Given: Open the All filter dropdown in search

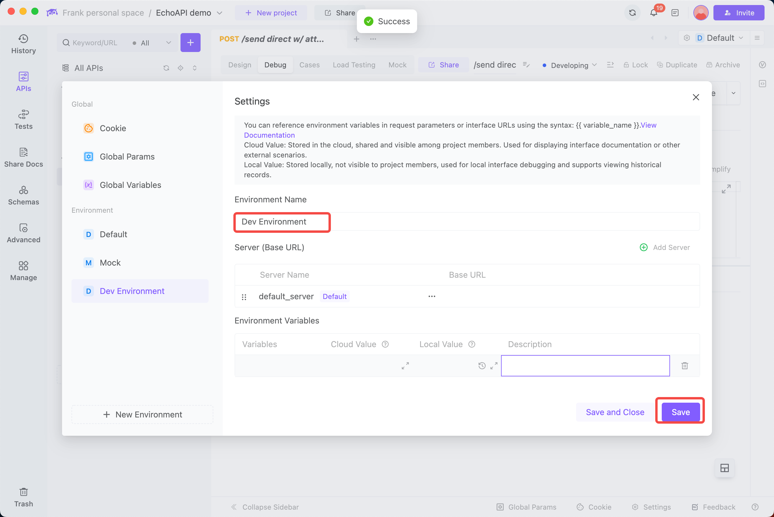Looking at the screenshot, I should (x=152, y=43).
